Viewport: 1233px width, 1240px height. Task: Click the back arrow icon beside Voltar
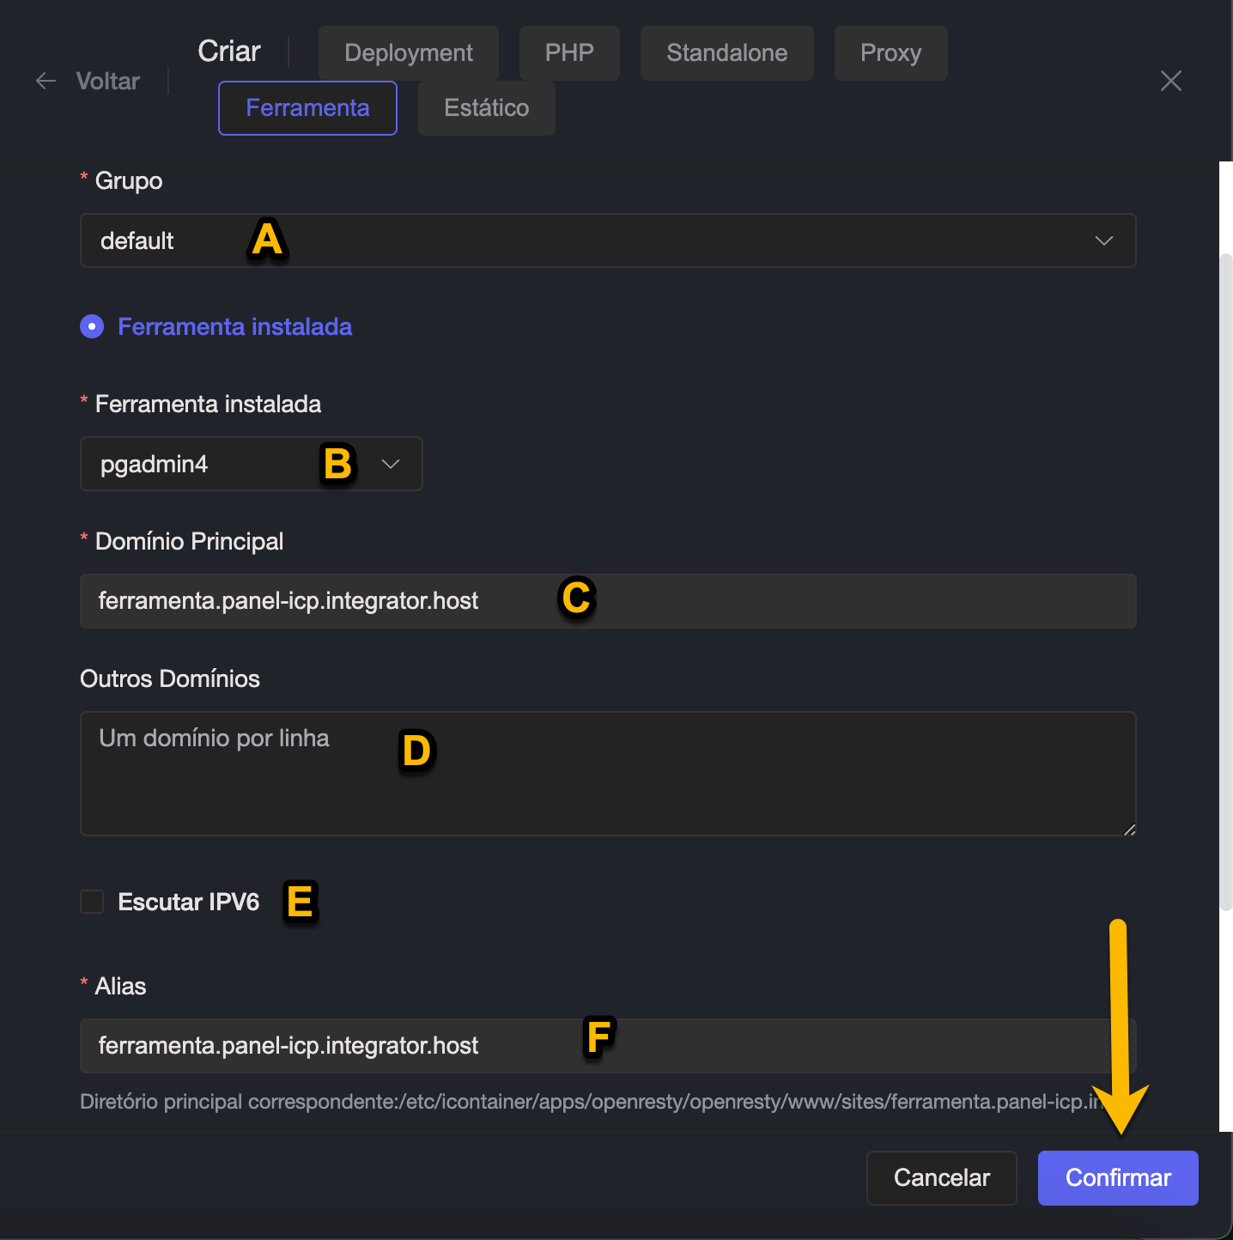coord(46,81)
